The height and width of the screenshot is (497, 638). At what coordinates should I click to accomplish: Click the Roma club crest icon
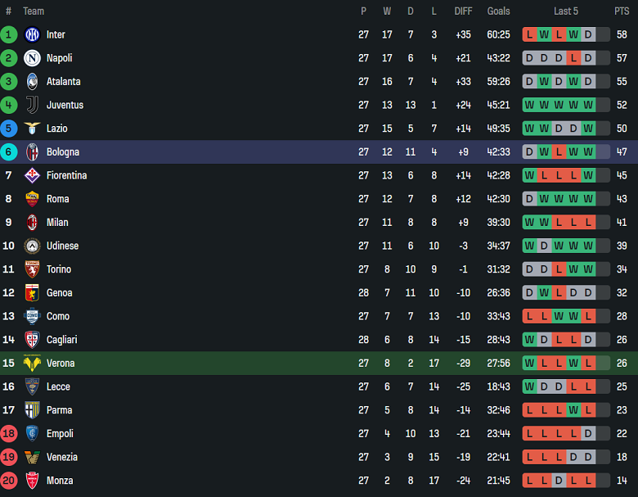(x=32, y=199)
